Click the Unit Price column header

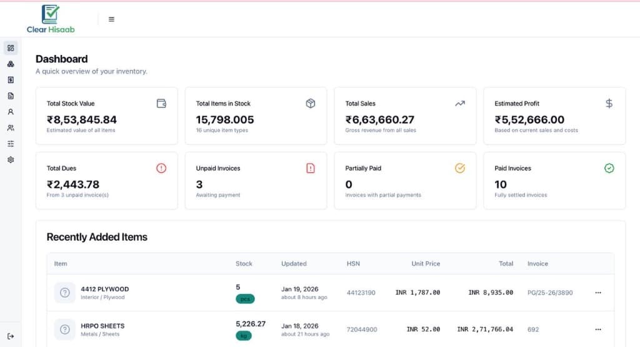tap(426, 264)
